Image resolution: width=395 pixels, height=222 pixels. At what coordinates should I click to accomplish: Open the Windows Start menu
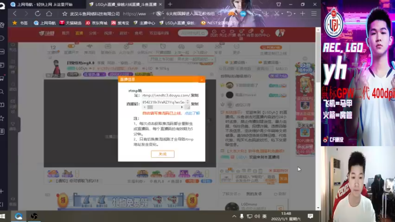coord(3,216)
